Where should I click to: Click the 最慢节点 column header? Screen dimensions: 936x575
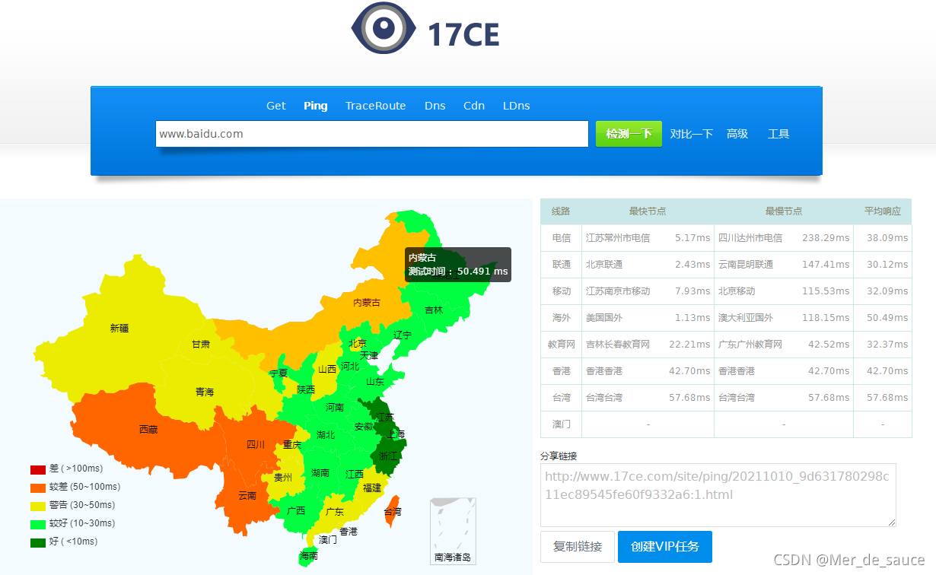(784, 211)
